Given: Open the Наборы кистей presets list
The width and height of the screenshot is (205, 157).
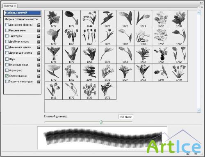Looking at the screenshot, I should pyautogui.click(x=23, y=13).
